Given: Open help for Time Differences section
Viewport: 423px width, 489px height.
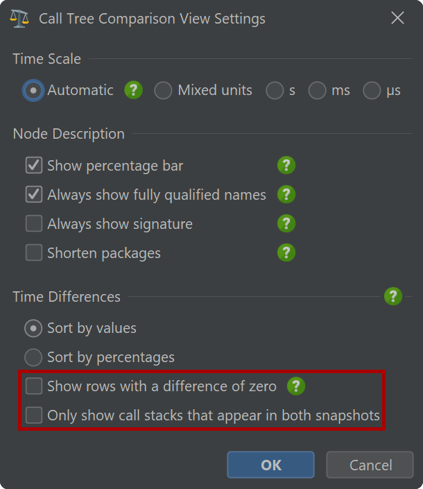Looking at the screenshot, I should 393,296.
